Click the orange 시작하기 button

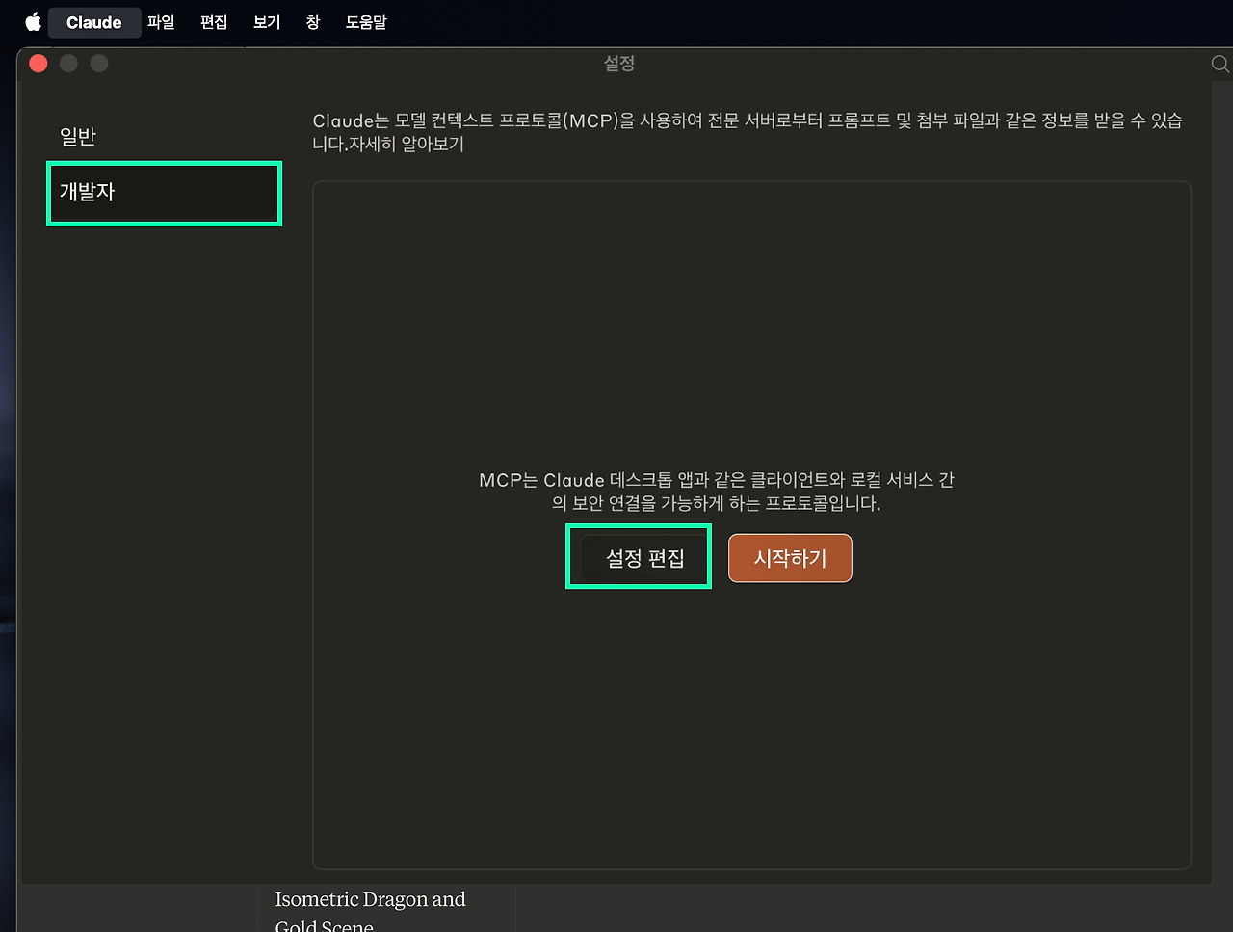point(790,558)
